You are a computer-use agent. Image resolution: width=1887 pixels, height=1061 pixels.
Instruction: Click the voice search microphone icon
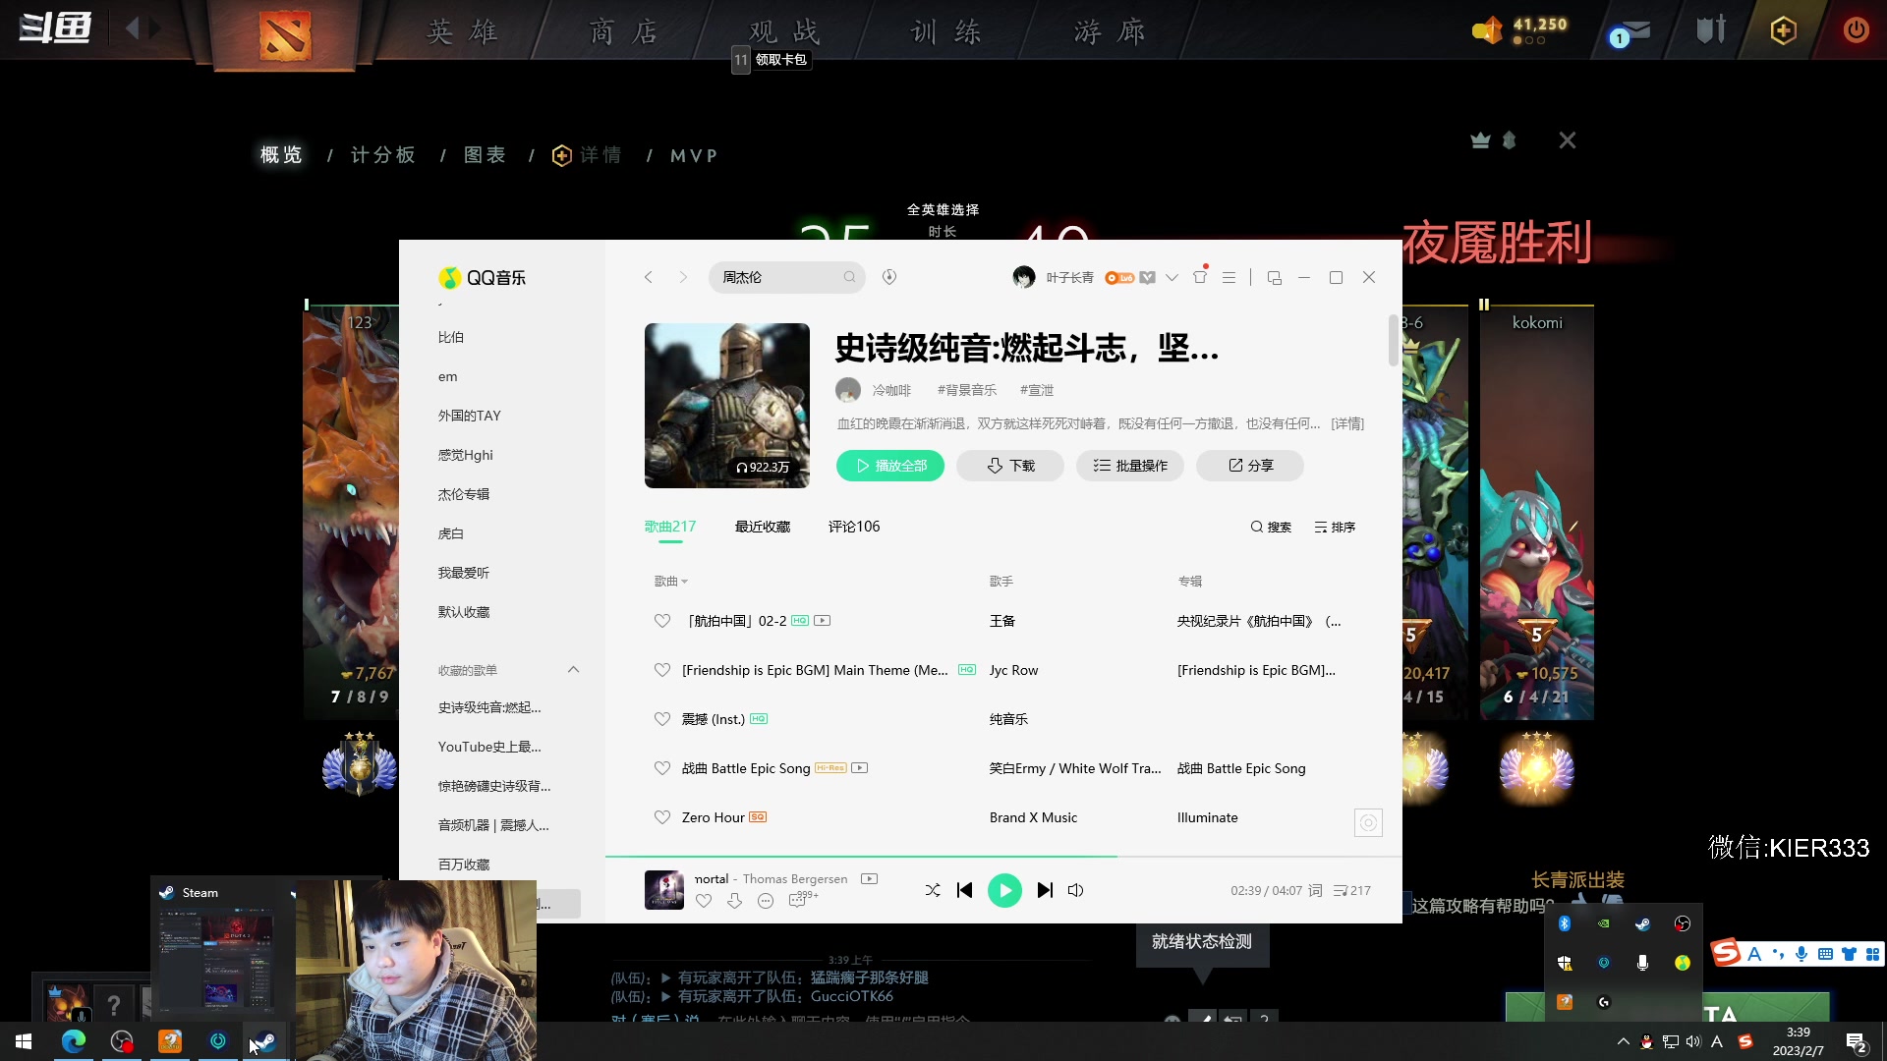click(x=889, y=277)
